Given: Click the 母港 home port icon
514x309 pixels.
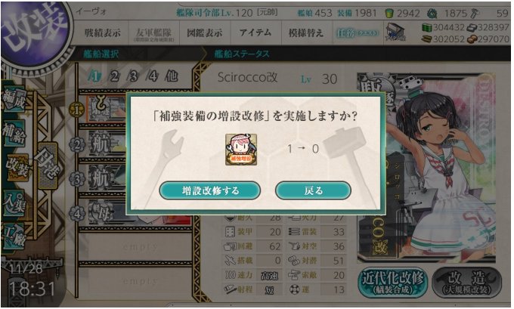Looking at the screenshot, I should tap(48, 165).
